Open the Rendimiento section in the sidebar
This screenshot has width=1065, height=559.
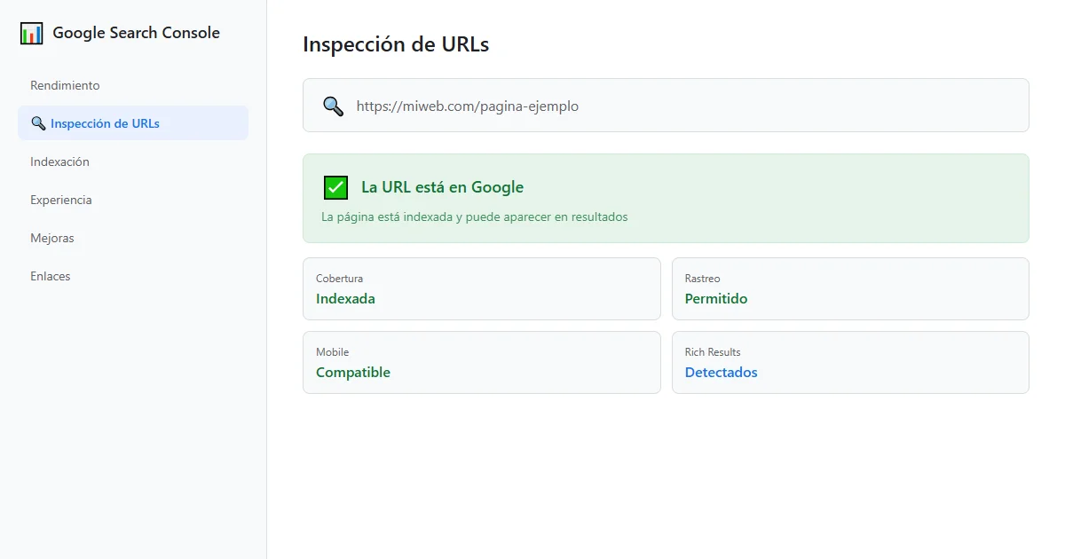133,85
